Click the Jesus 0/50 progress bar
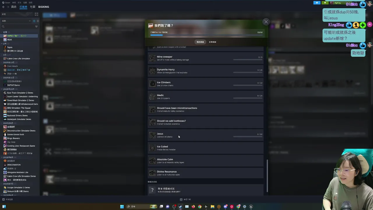 [x=248, y=137]
